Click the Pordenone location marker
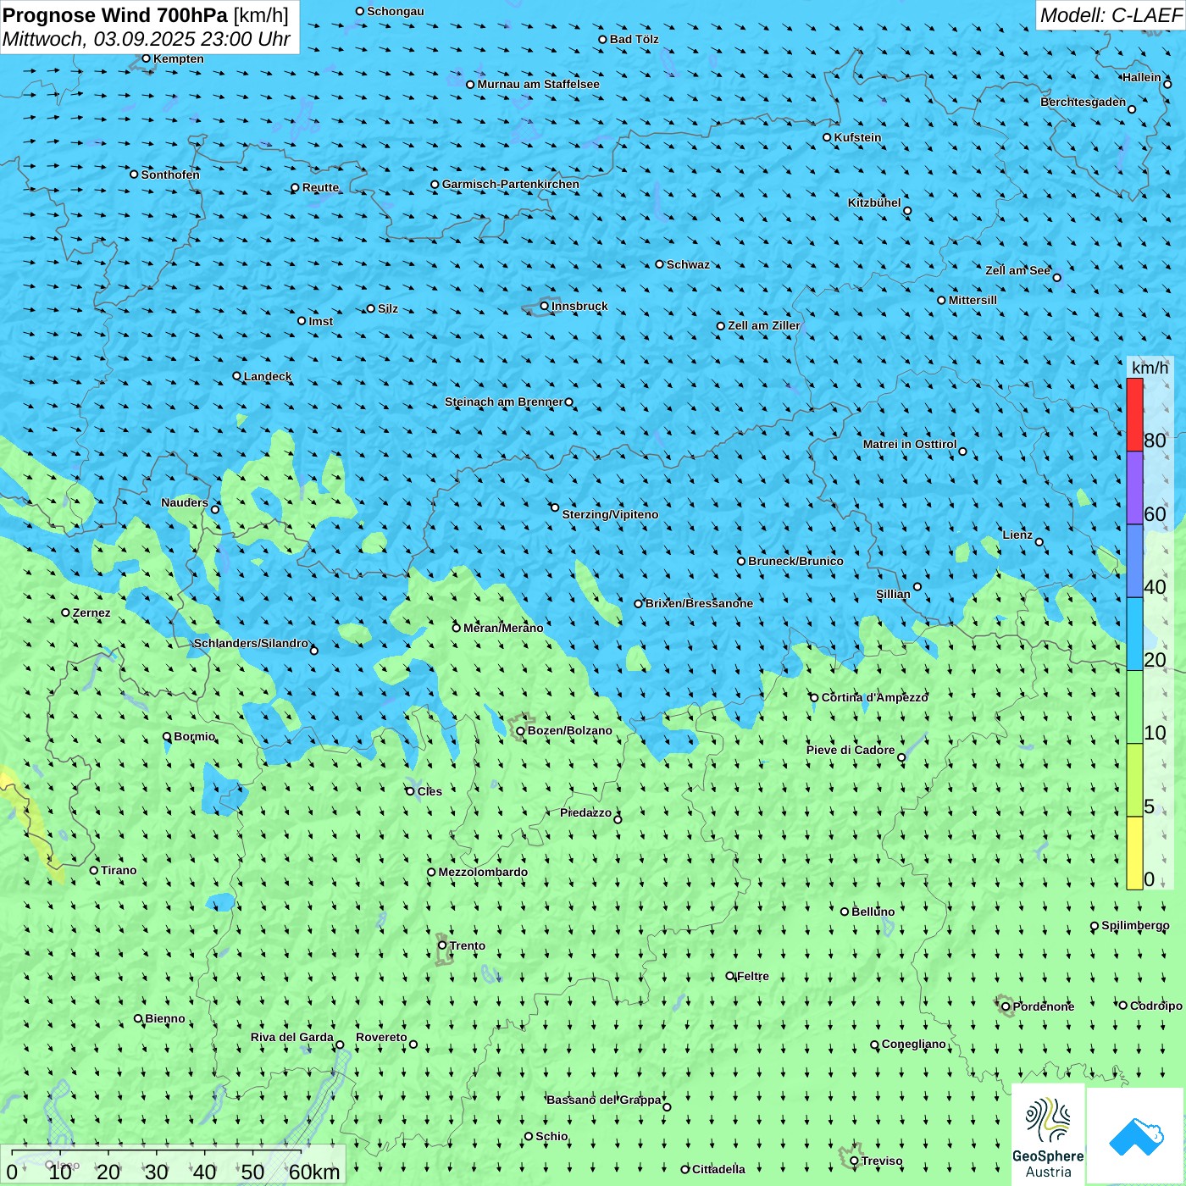Image resolution: width=1186 pixels, height=1186 pixels. point(1006,1006)
